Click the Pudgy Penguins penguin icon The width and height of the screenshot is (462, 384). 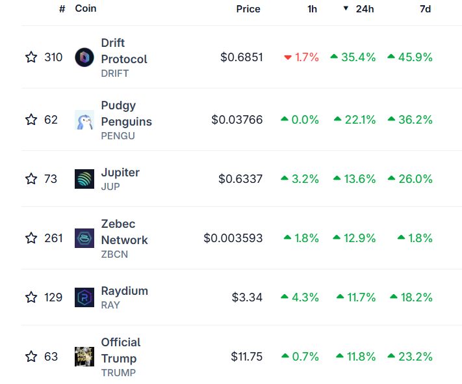tap(84, 120)
